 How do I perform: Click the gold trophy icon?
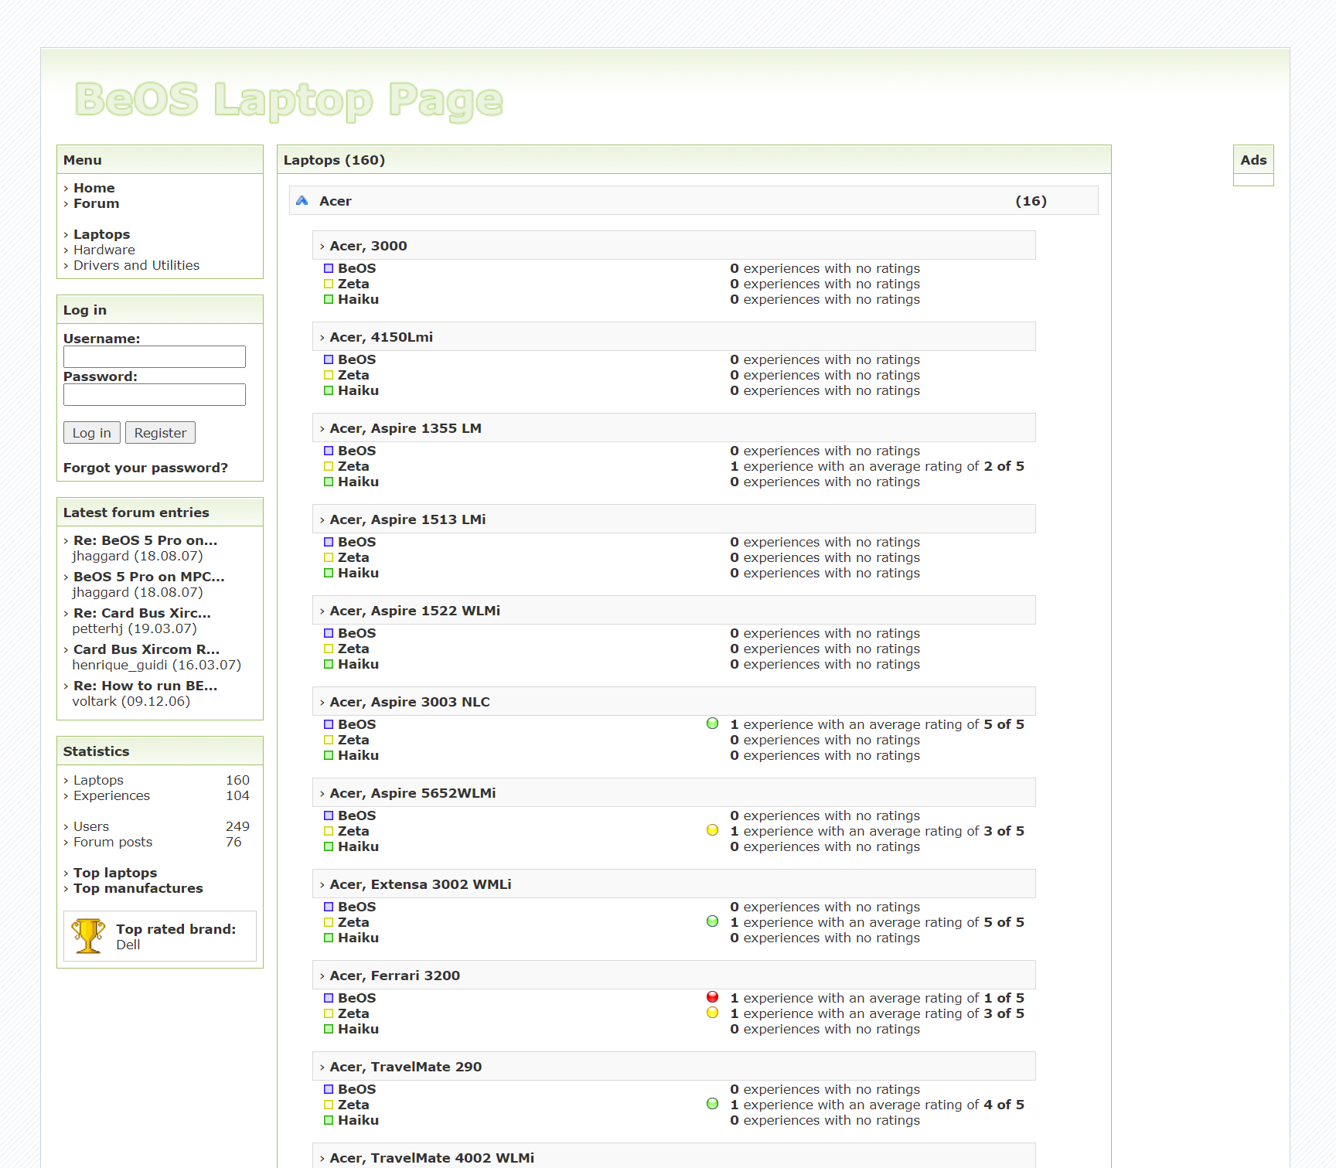click(88, 935)
